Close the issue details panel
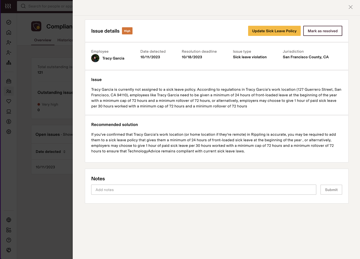 tap(350, 7)
